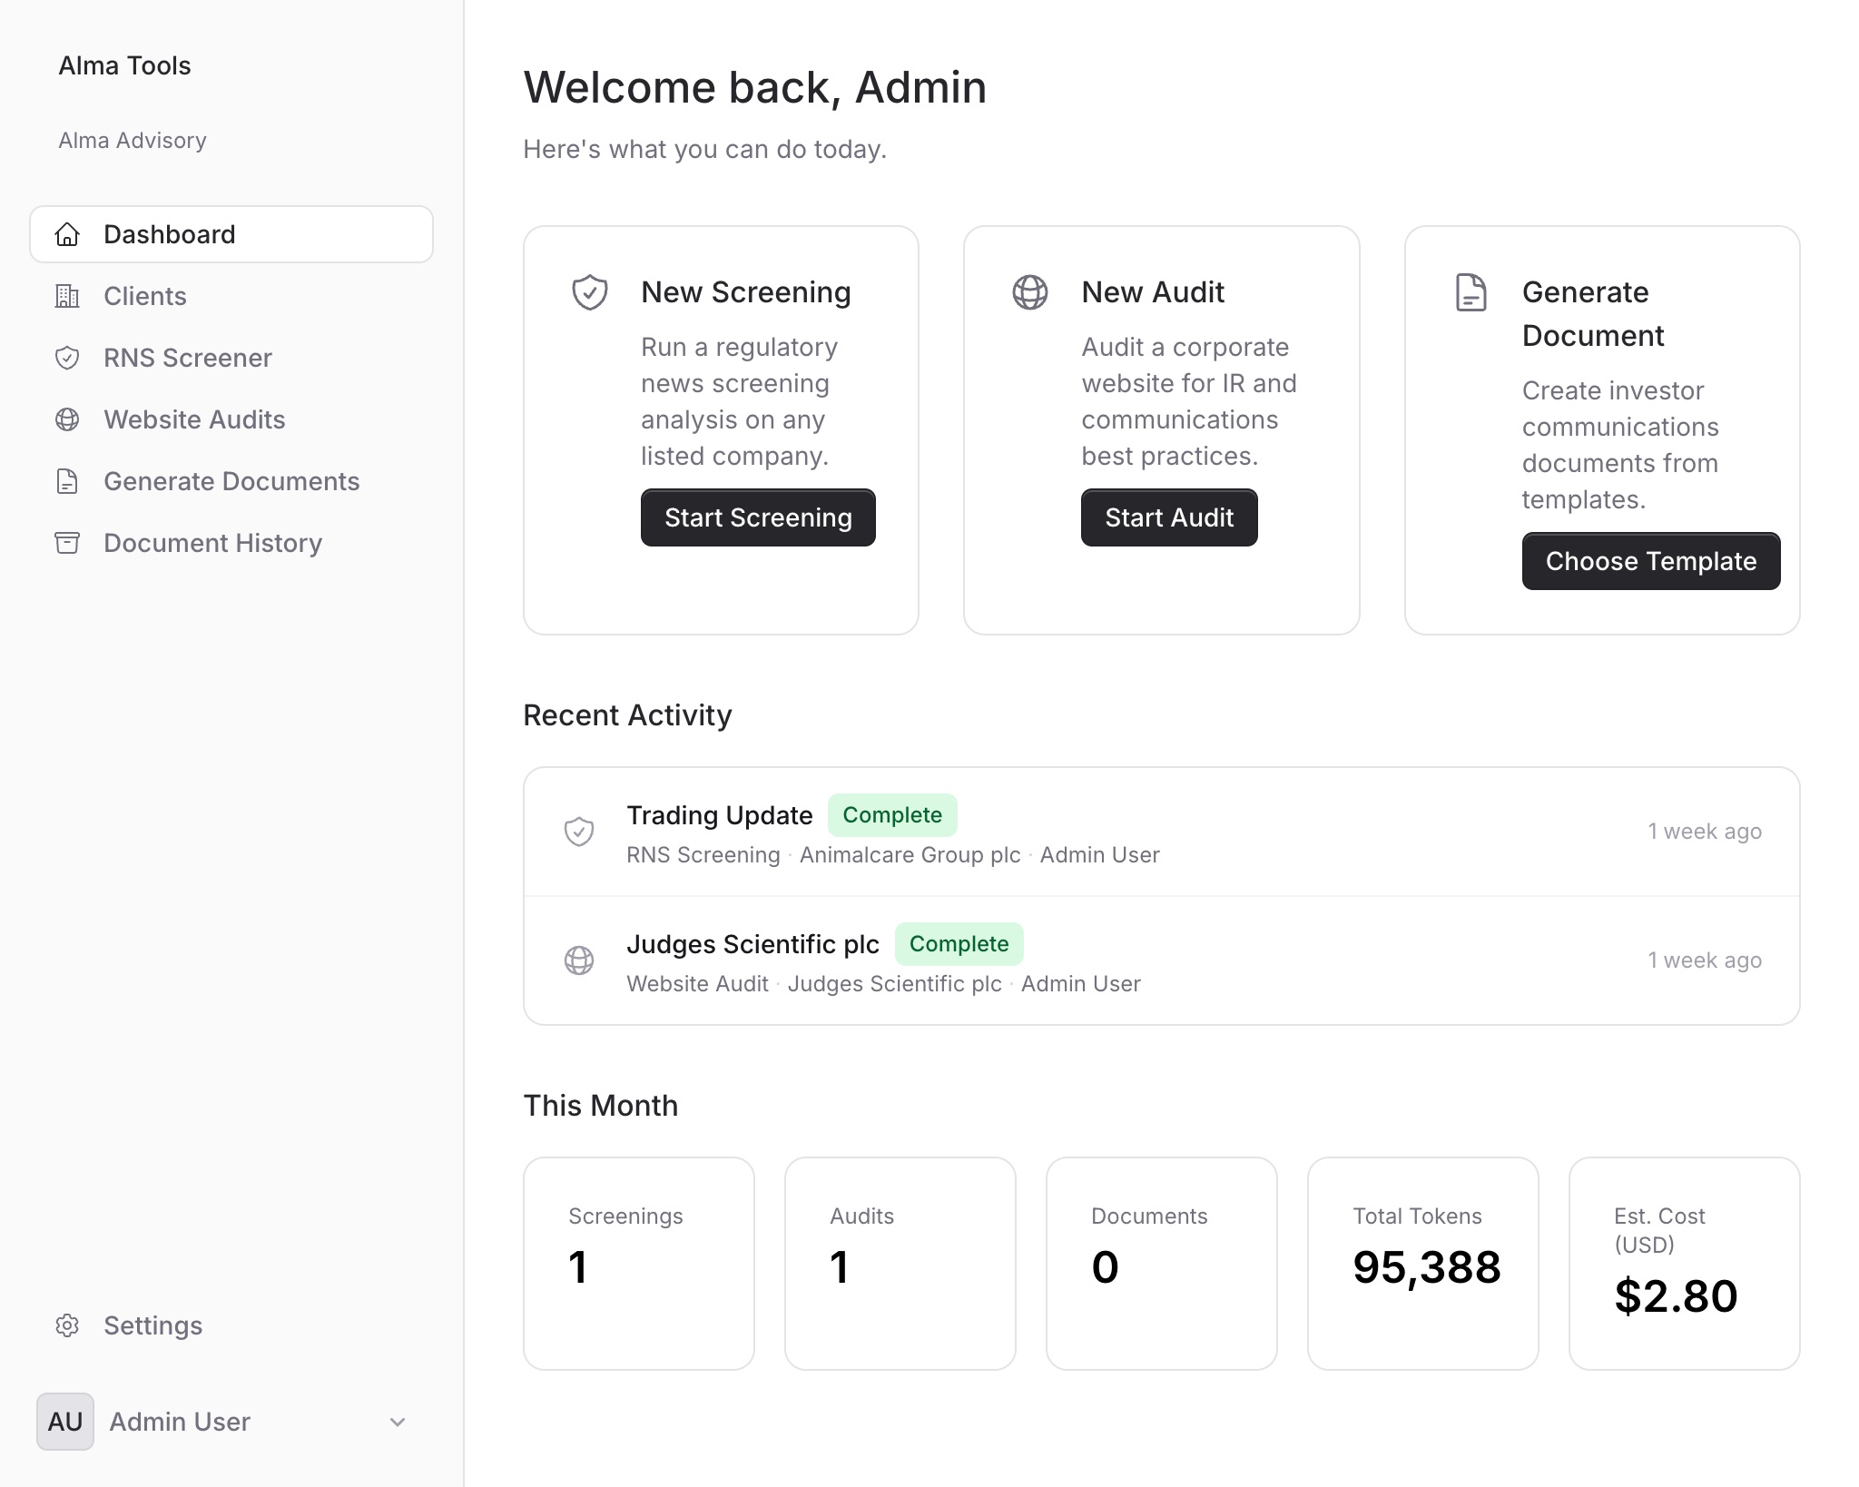Click the Total Tokens stat card
The width and height of the screenshot is (1859, 1487).
[1422, 1263]
